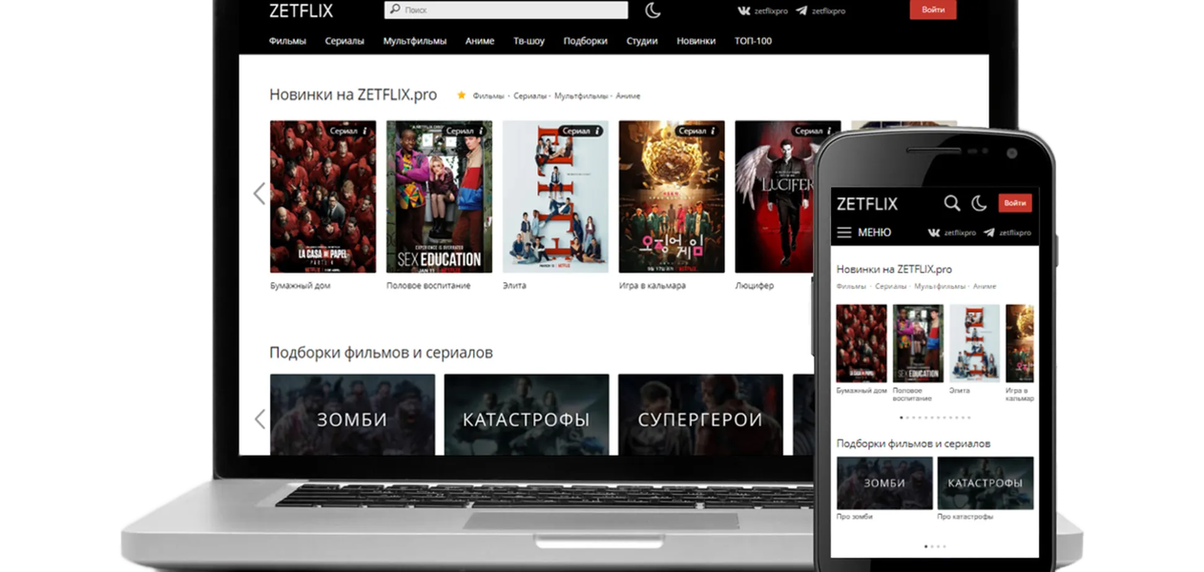Open Студии navigation item

pos(642,41)
